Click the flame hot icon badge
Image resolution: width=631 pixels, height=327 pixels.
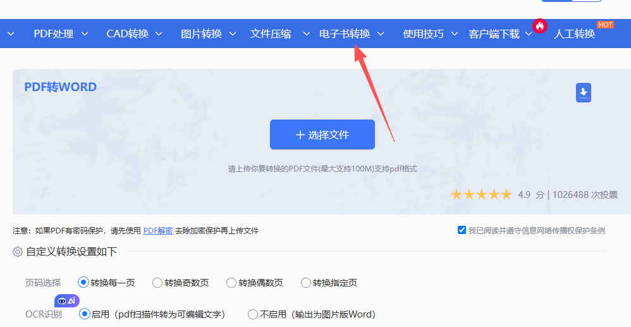pos(540,26)
